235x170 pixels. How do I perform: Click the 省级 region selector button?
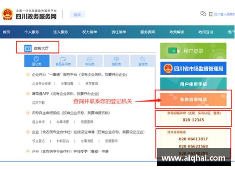(x=77, y=15)
